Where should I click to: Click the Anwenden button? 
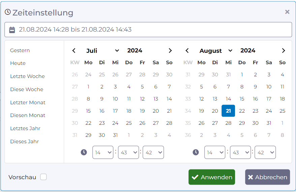coord(212,177)
